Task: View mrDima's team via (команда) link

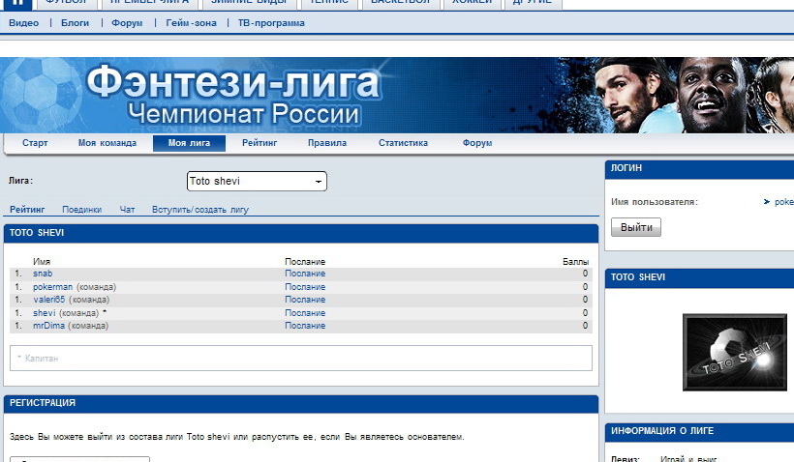Action: coord(88,326)
